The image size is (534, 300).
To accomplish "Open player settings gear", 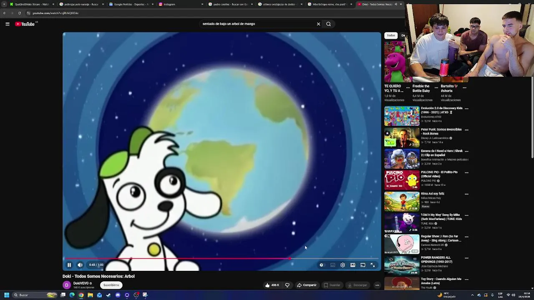I will [x=343, y=265].
